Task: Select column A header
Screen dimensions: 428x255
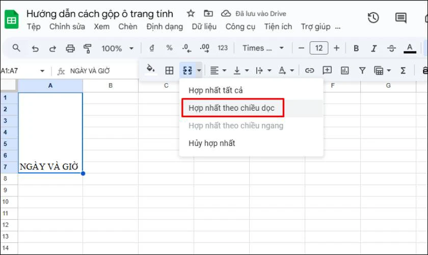Action: 50,86
